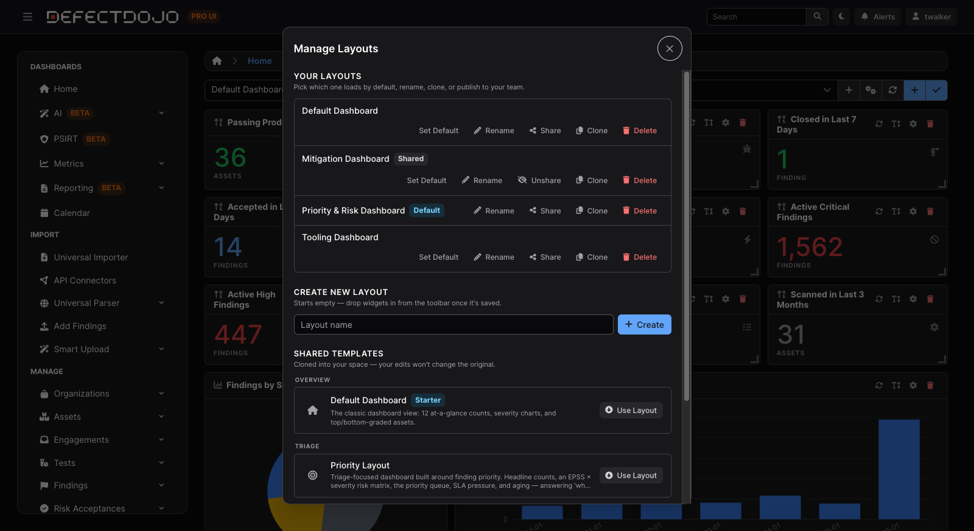Open the hamburger navigation menu
This screenshot has height=531, width=974.
click(27, 17)
